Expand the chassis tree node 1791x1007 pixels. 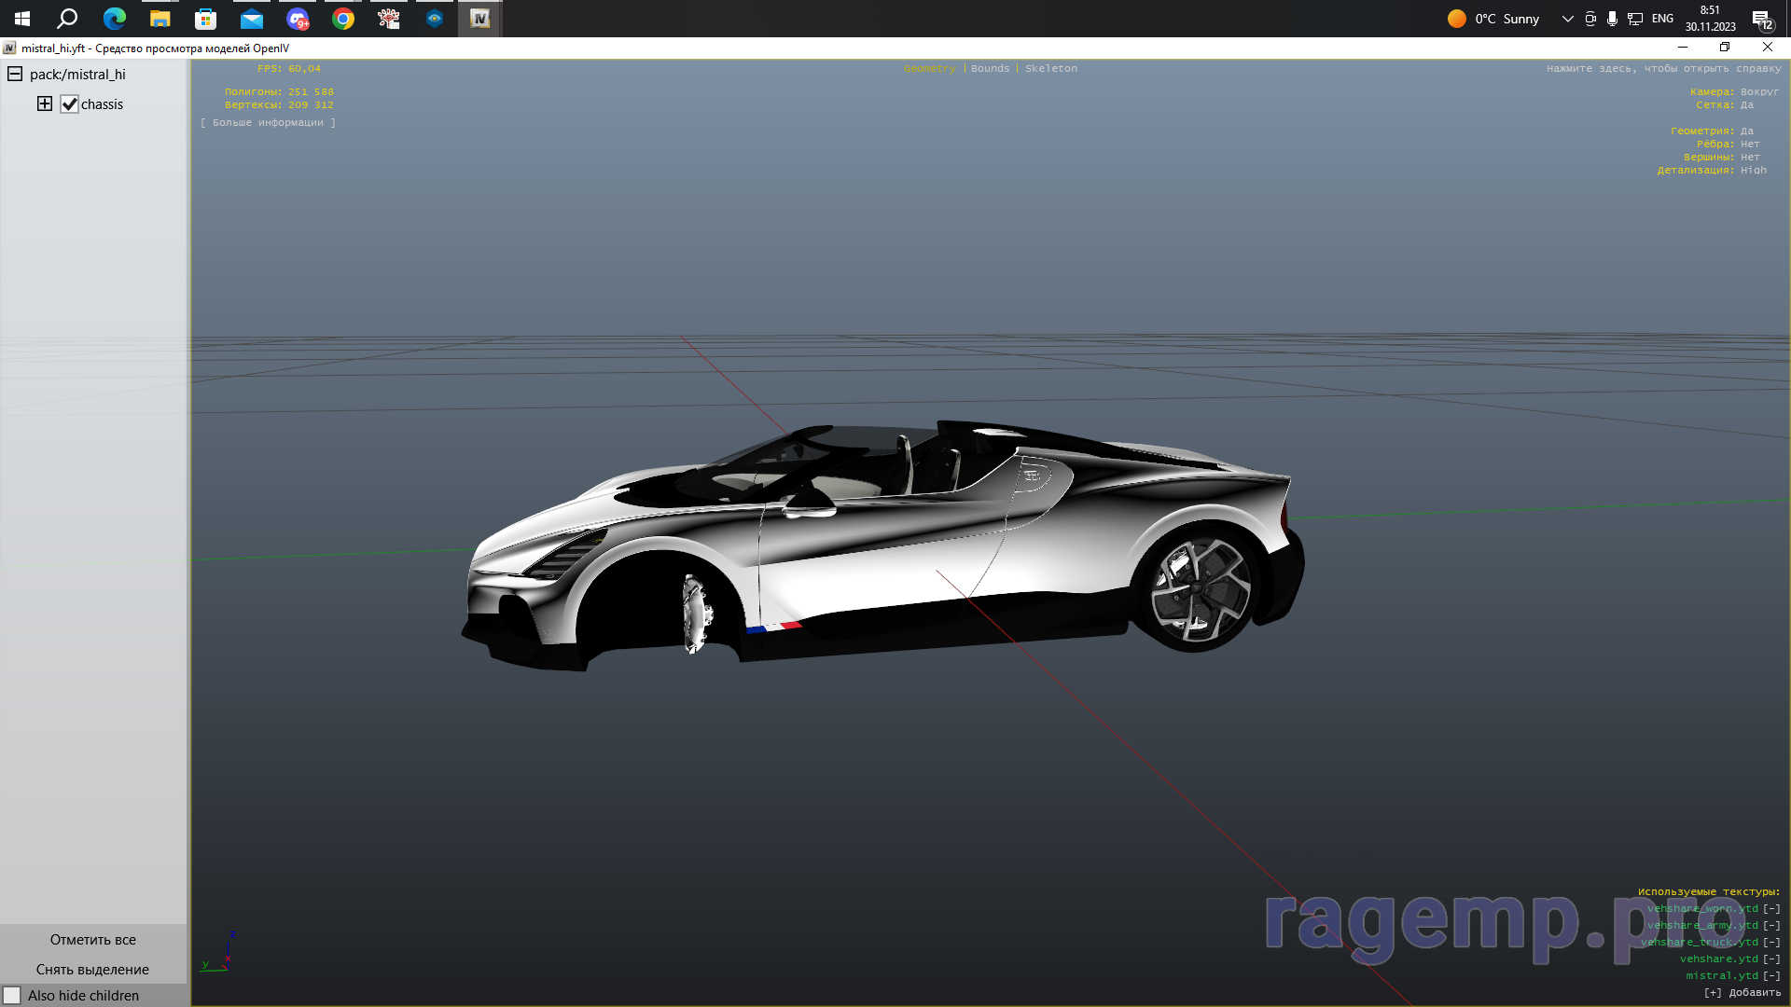[x=45, y=103]
